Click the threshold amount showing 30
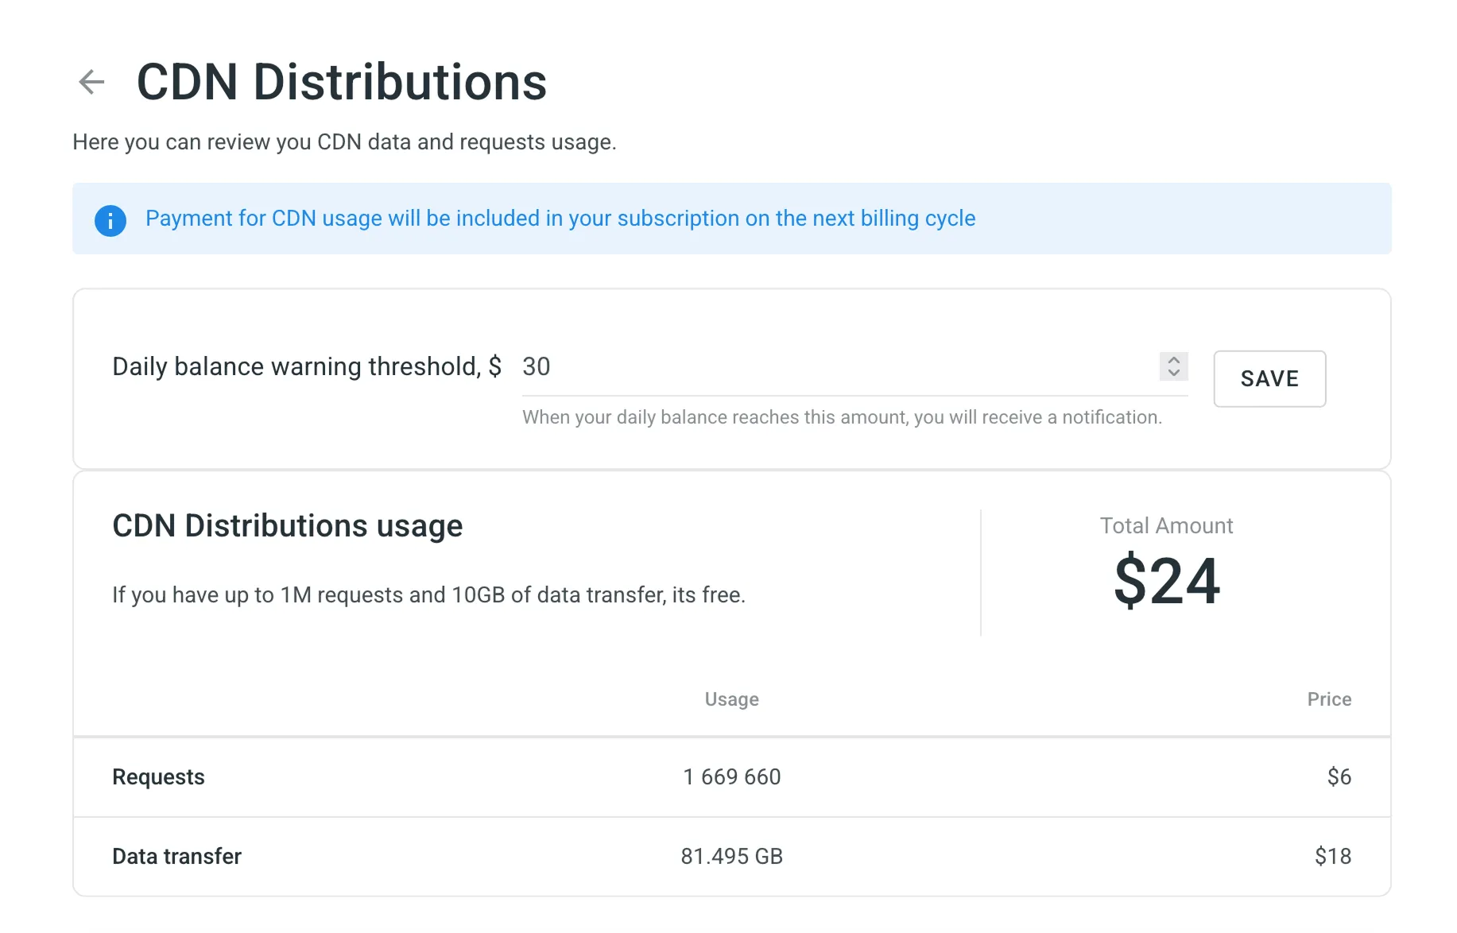 [x=537, y=366]
